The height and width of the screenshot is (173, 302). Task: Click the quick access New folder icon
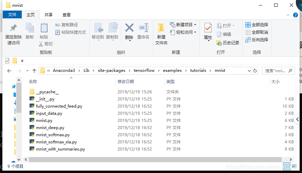pos(15,61)
